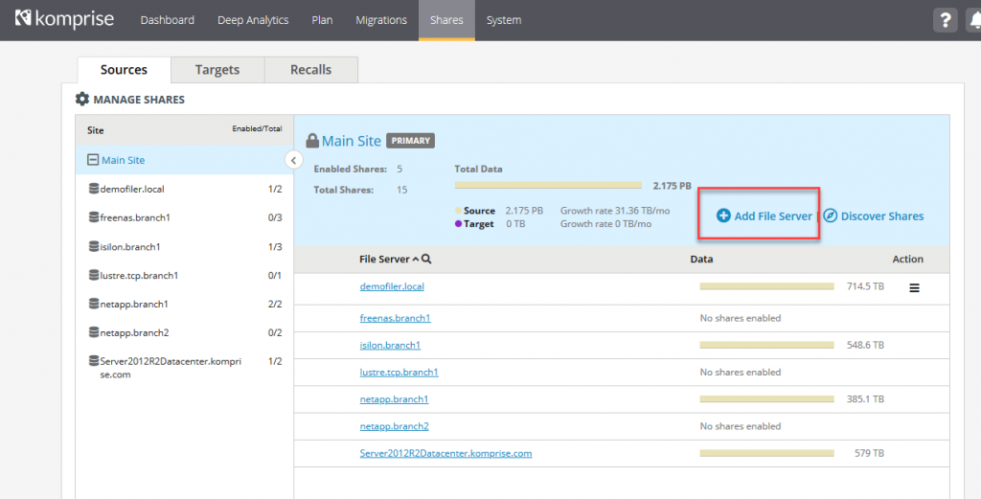Screen dimensions: 981x499
Task: Switch to the Sources tab
Action: coord(124,69)
